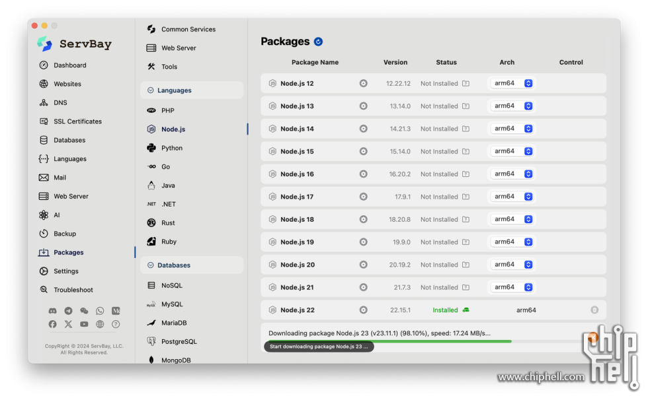Screen dimensions: 648x400
Task: Click the folder icon in Node.js 15 status
Action: tap(466, 151)
